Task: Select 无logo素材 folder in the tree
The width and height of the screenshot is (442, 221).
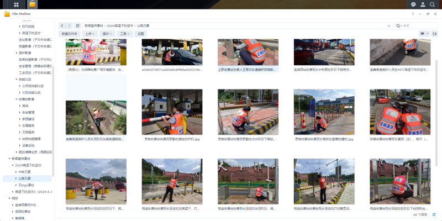Action: coord(27,185)
